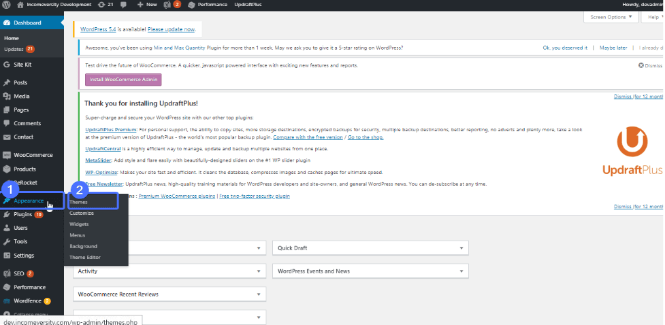Open Menus in the Appearance submenu

coord(77,235)
